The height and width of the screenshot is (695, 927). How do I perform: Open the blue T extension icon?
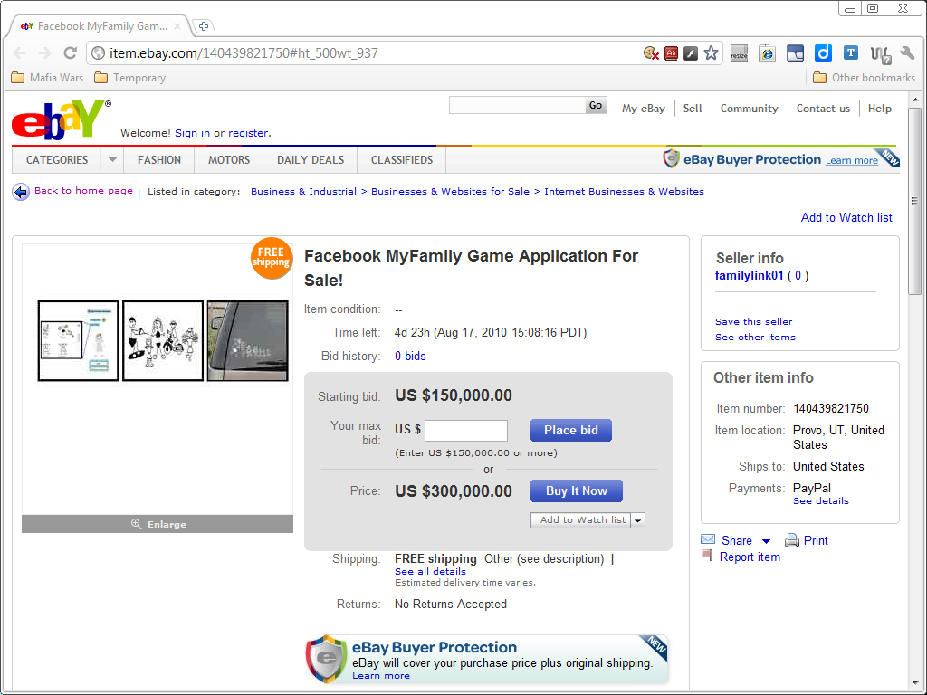(851, 53)
